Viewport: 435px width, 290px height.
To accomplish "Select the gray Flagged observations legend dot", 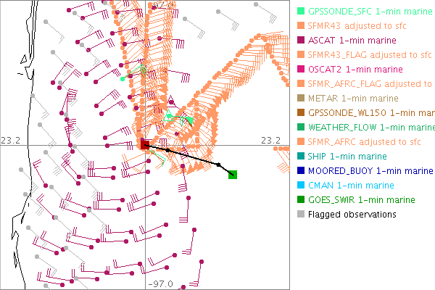I will (300, 215).
